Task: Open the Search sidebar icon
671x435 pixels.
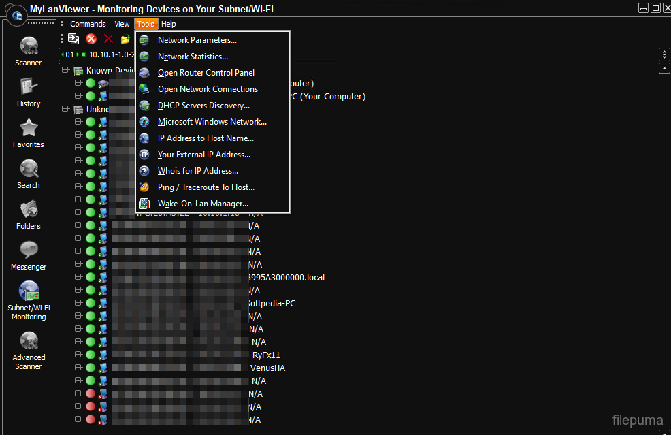Action: (29, 173)
